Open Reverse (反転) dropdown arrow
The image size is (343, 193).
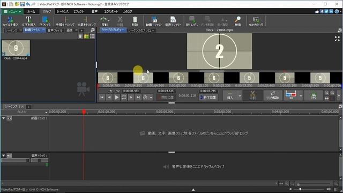(109, 21)
